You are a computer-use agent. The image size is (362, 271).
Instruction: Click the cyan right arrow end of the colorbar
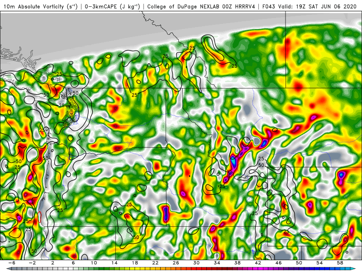click(x=353, y=269)
